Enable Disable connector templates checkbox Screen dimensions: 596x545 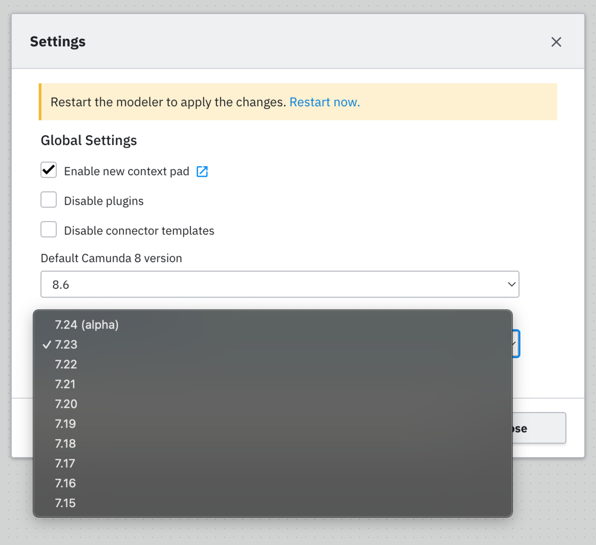[49, 230]
